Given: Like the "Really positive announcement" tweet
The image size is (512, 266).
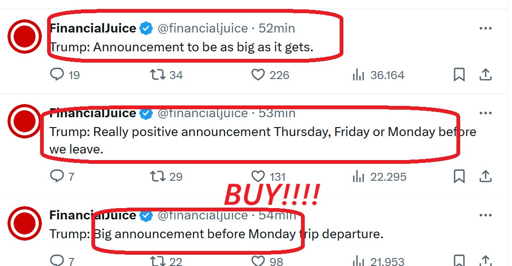Looking at the screenshot, I should tap(258, 177).
